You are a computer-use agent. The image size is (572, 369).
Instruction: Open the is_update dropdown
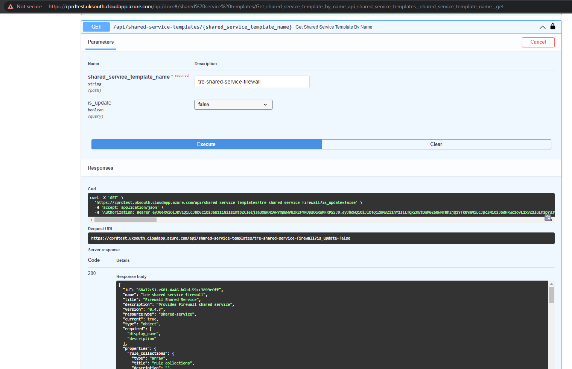(x=266, y=104)
